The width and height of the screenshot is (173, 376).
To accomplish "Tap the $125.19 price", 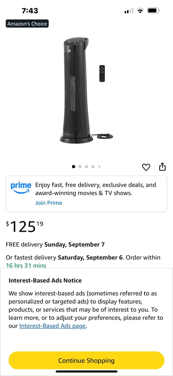I will pyautogui.click(x=25, y=226).
